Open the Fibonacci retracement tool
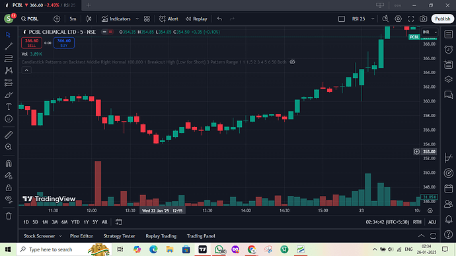This screenshot has height=256, width=456. [x=9, y=58]
